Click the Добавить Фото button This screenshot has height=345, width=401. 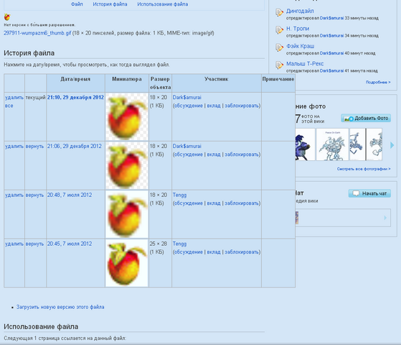click(366, 118)
